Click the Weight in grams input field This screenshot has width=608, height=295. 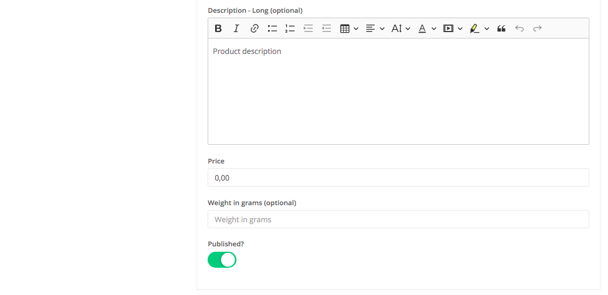click(x=398, y=219)
